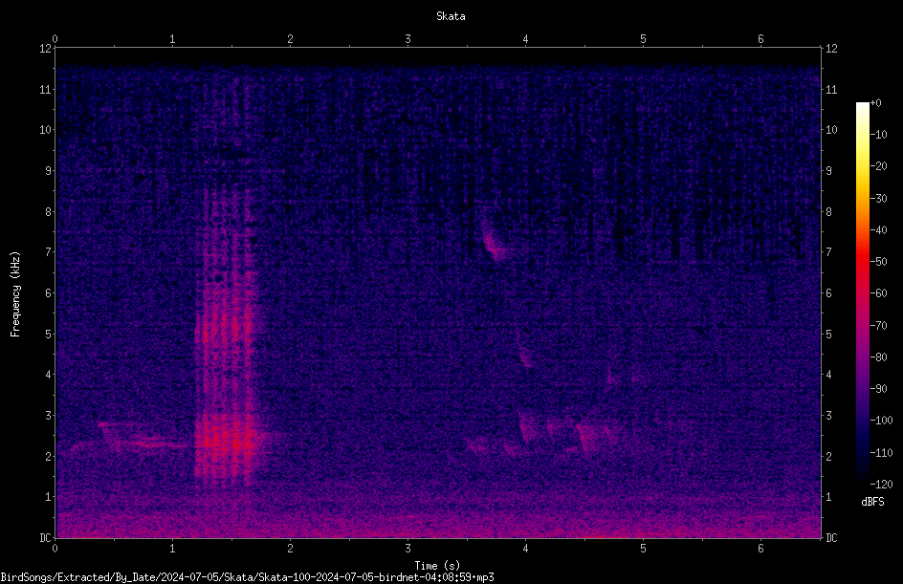Image resolution: width=903 pixels, height=584 pixels.
Task: Click the "-10" value on the color scale
Action: [x=878, y=135]
